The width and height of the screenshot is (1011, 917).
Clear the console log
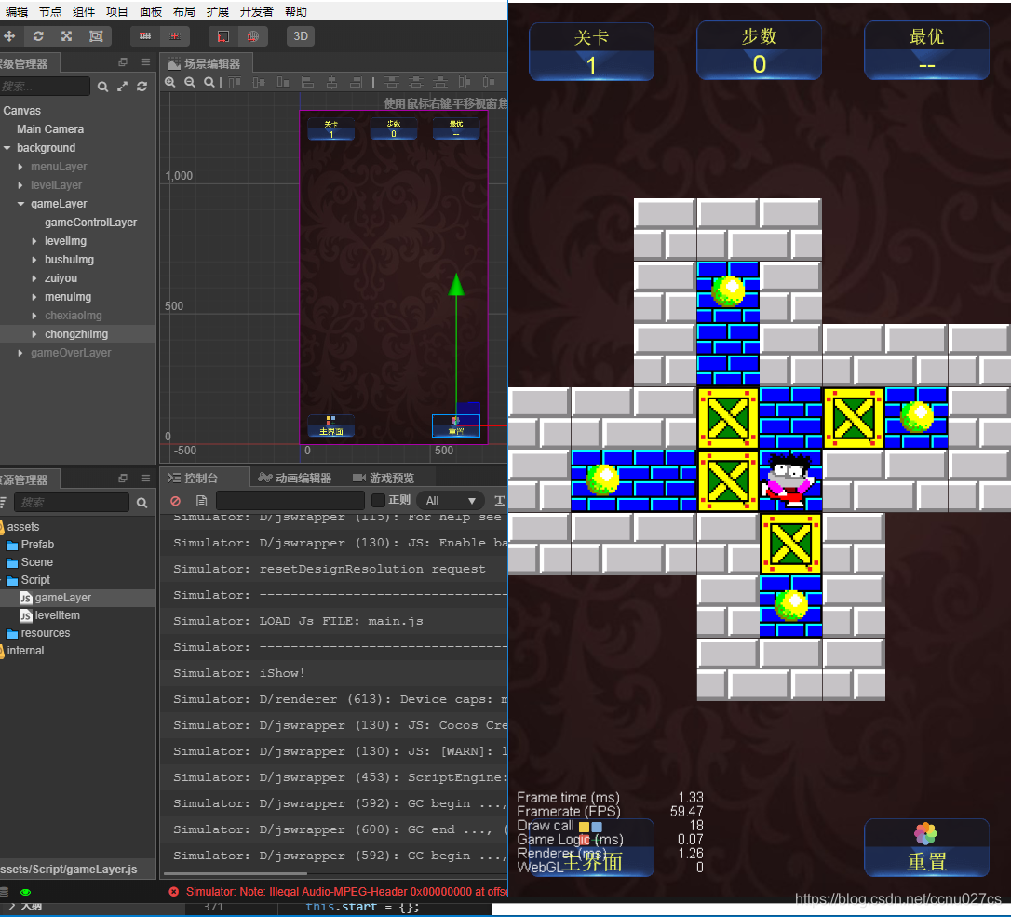(x=175, y=501)
